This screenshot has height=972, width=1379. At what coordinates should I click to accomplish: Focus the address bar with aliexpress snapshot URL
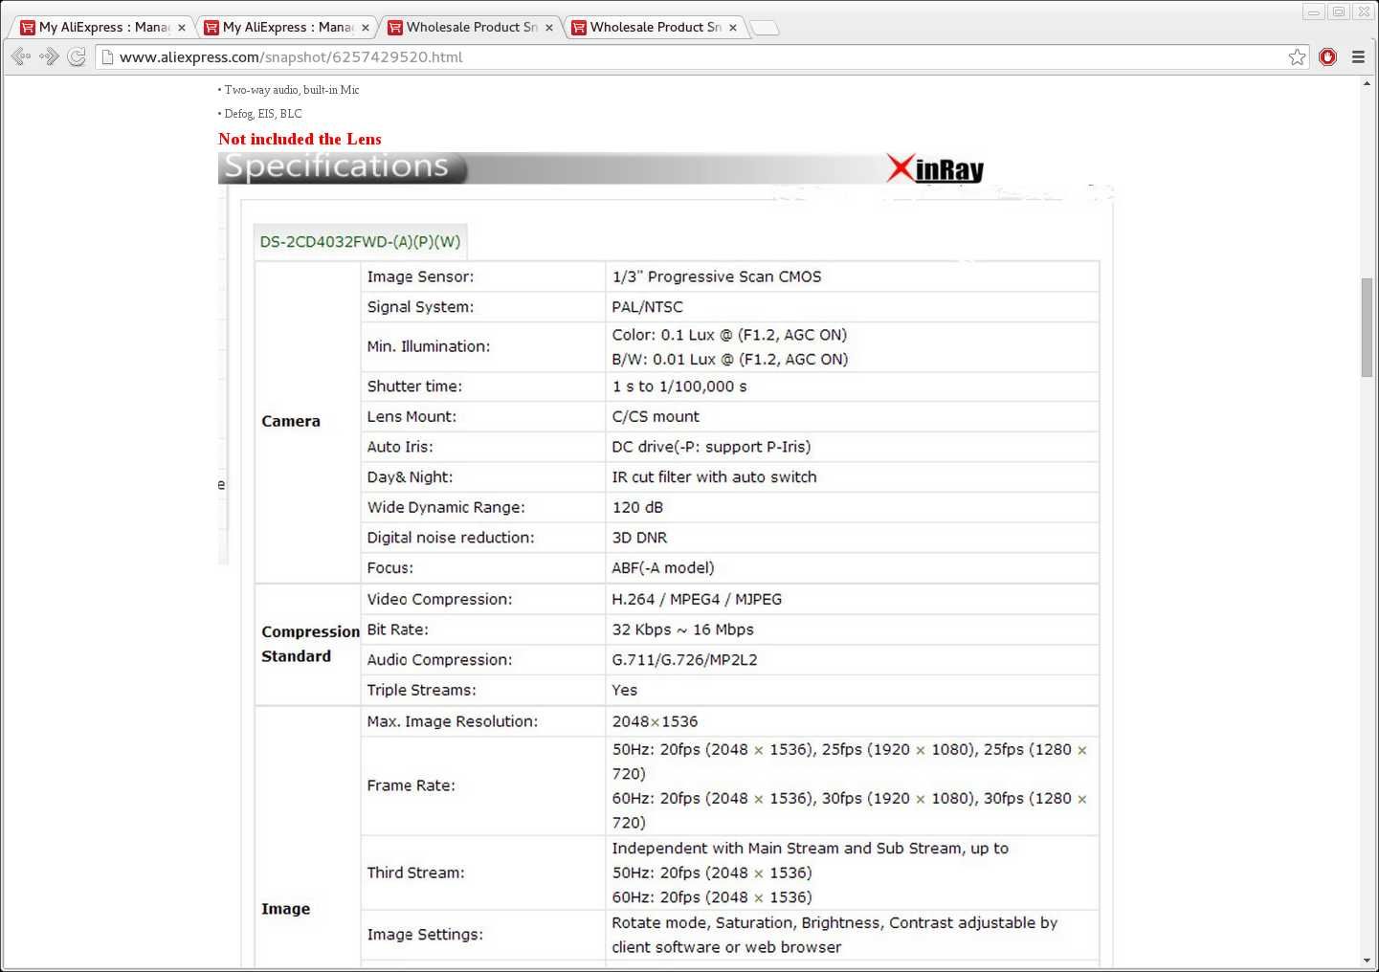pos(701,57)
